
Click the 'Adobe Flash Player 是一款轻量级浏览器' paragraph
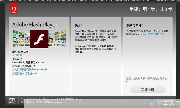96,35
